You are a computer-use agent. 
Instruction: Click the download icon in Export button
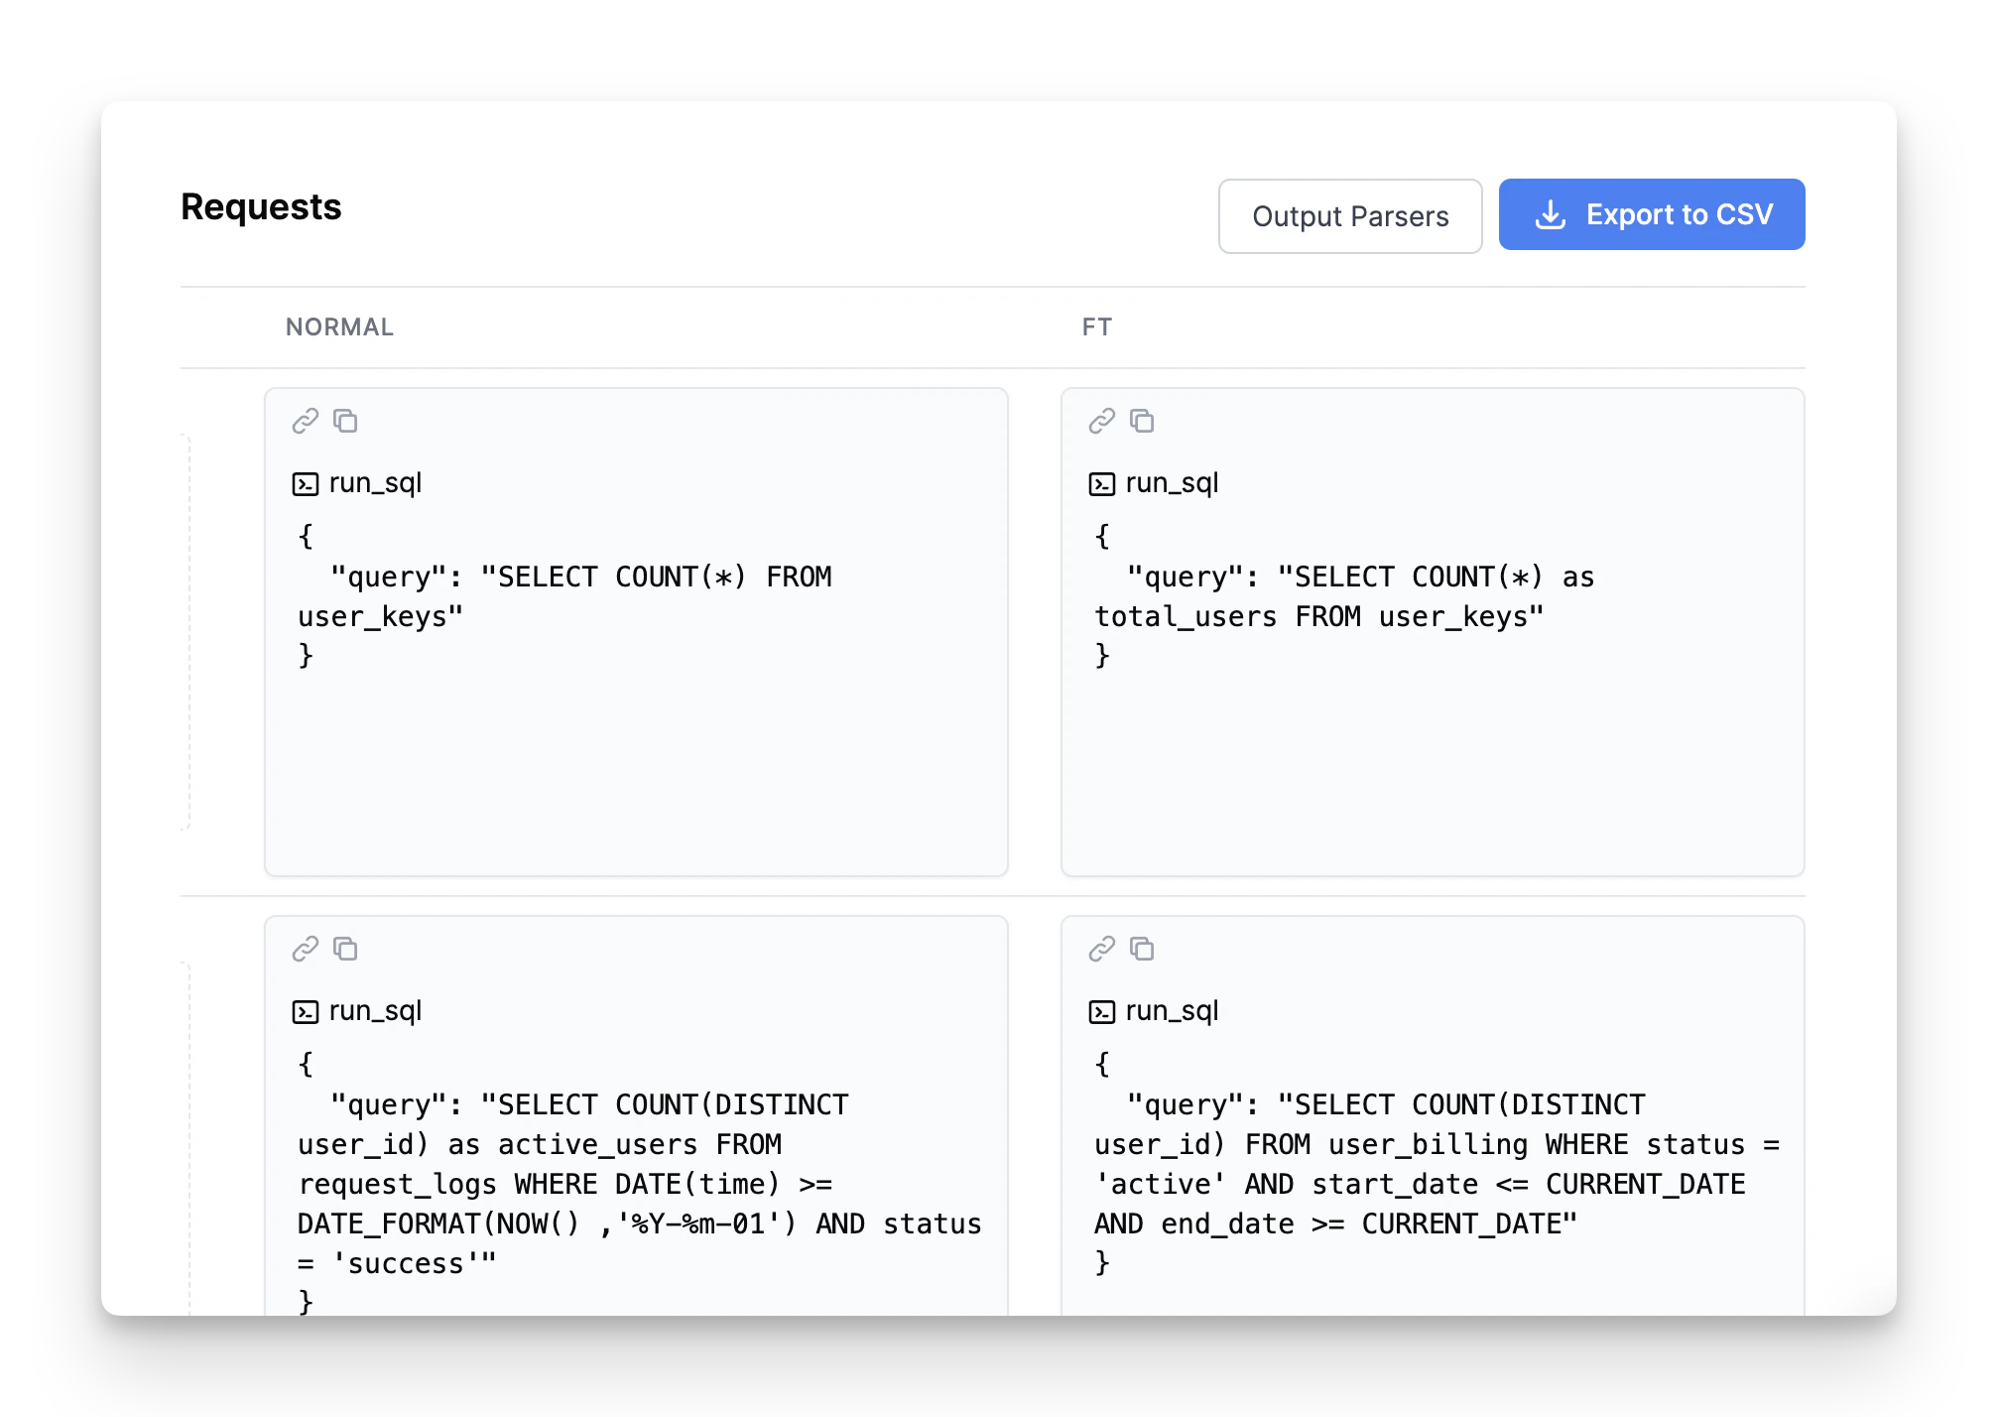click(1551, 213)
